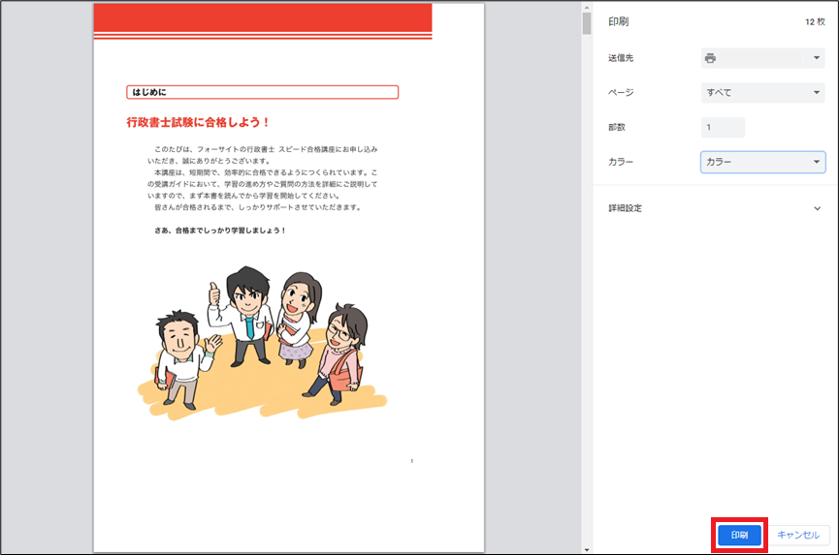Click the キャンセル cancel button
This screenshot has width=839, height=555.
click(798, 535)
